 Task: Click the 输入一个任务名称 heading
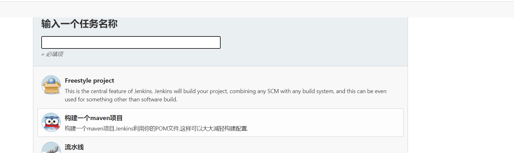click(79, 24)
